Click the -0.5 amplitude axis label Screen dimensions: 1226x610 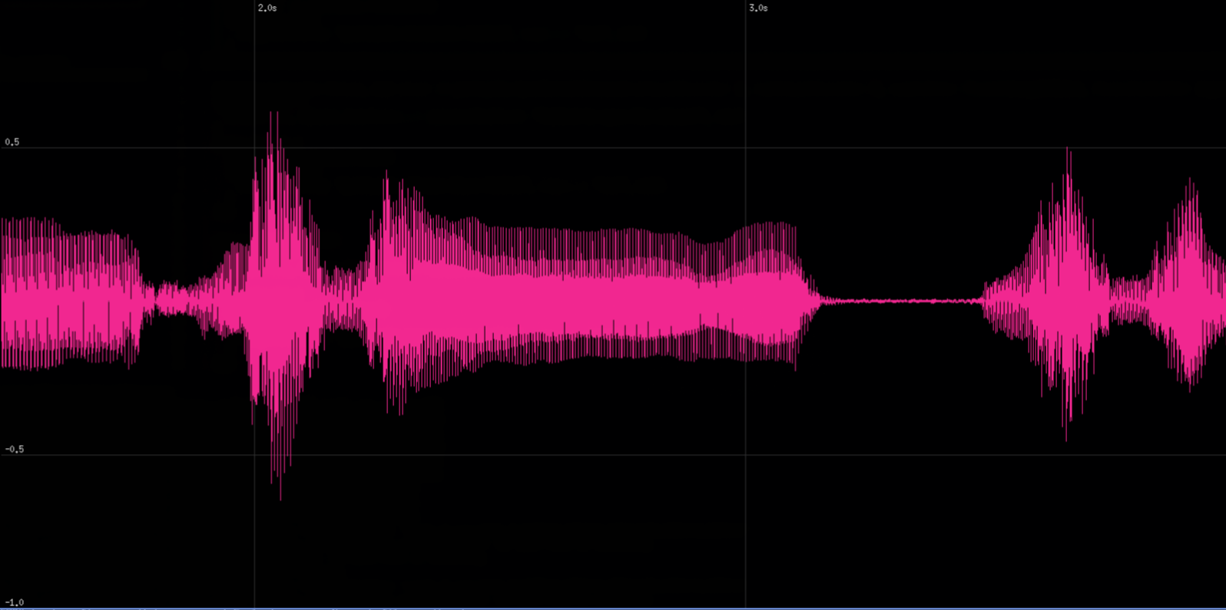pos(15,449)
